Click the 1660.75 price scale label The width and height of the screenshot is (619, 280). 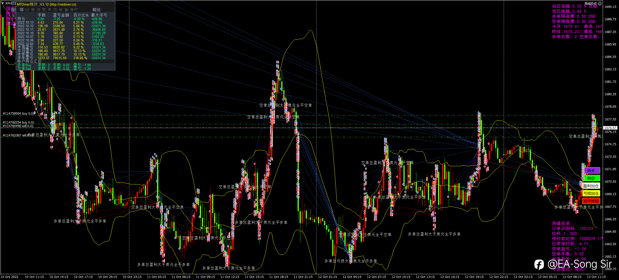tap(610, 269)
